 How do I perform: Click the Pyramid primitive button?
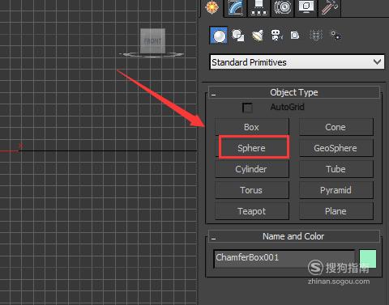[x=336, y=190]
